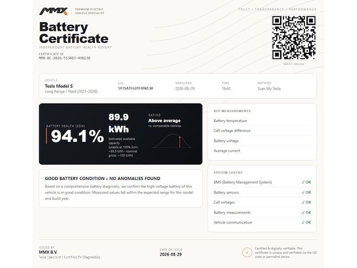Click the Cell voltage difference row
Screen dimensions: 357x268
(x=262, y=131)
